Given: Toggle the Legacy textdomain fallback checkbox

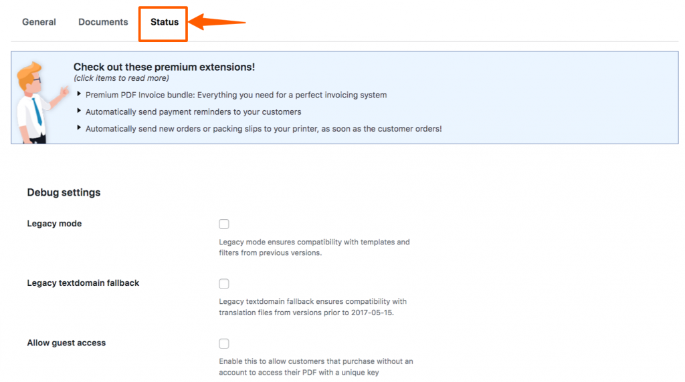Looking at the screenshot, I should point(223,284).
